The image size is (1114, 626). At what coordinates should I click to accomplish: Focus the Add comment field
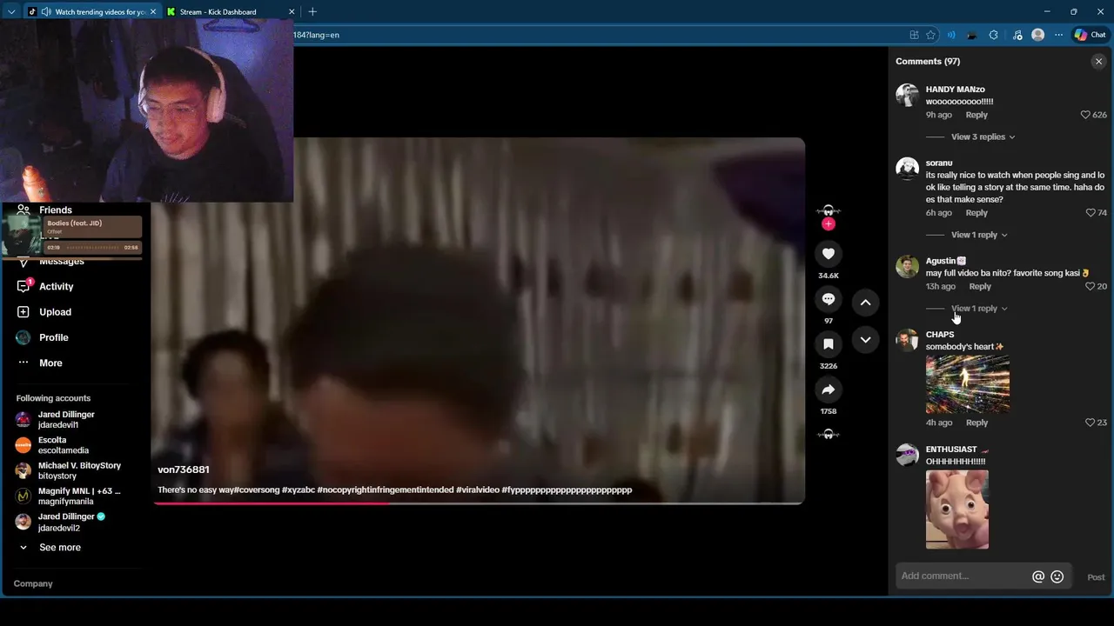[x=963, y=576]
